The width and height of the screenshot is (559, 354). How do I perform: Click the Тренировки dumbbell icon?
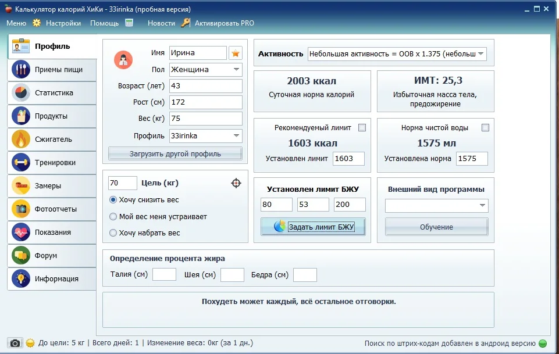[x=21, y=162]
